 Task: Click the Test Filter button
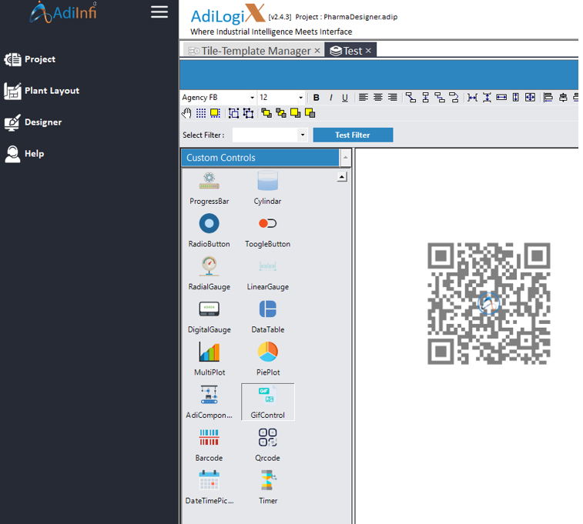tap(353, 135)
